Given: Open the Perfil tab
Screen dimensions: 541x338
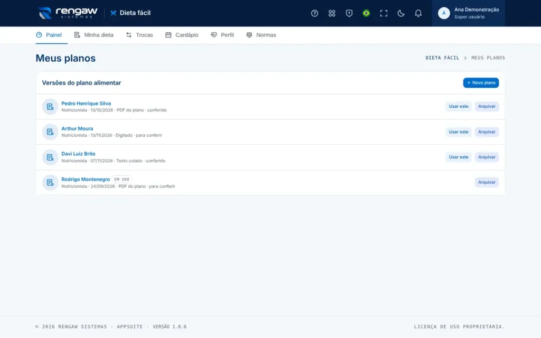Looking at the screenshot, I should [x=222, y=35].
